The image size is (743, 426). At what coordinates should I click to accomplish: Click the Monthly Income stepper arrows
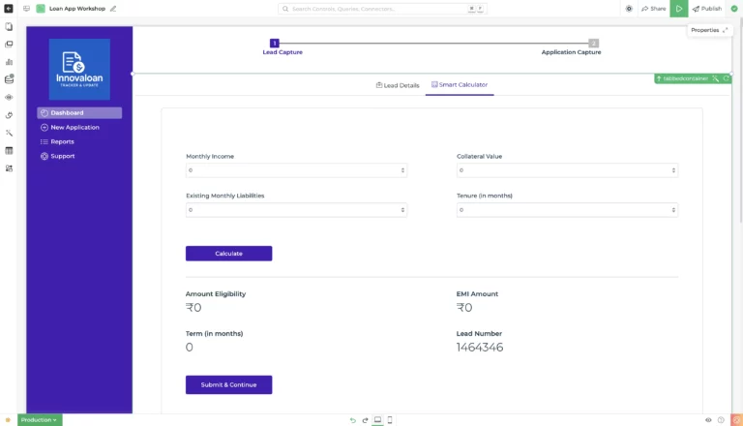402,170
